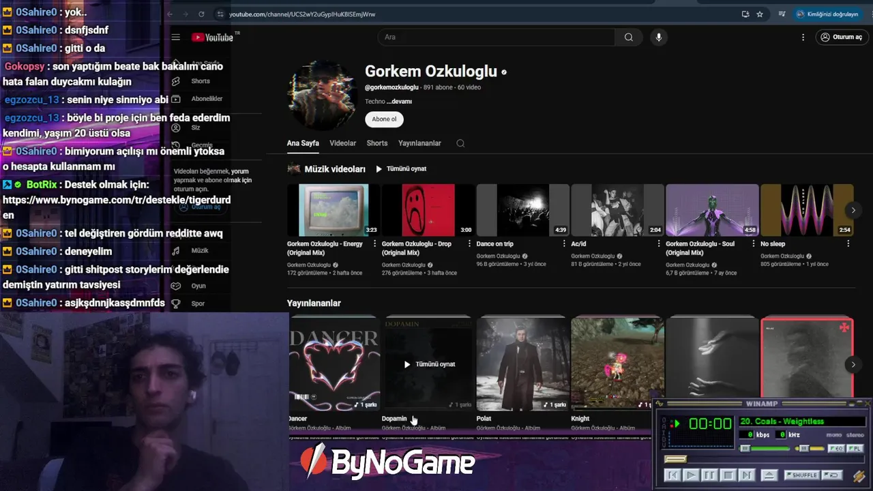The image size is (873, 491).
Task: Open the Winamp main menu icon
Action: coord(660,403)
